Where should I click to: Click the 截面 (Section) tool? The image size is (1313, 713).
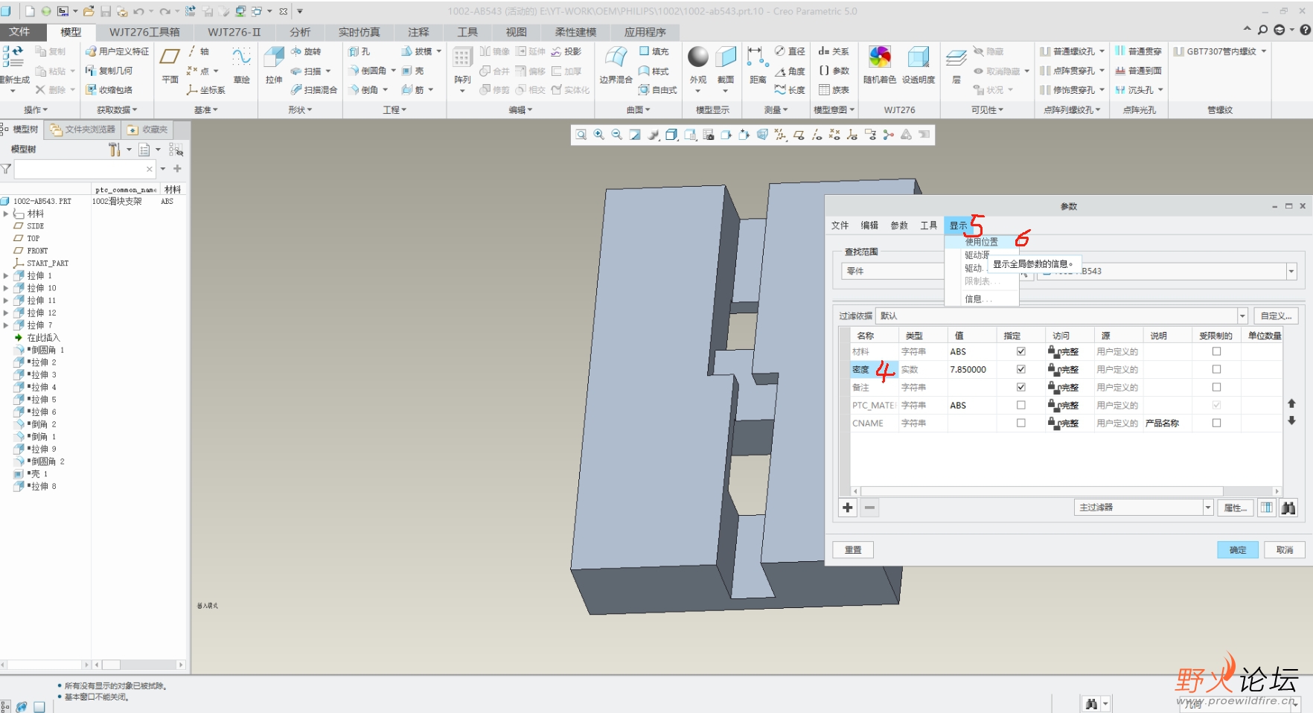(x=726, y=64)
